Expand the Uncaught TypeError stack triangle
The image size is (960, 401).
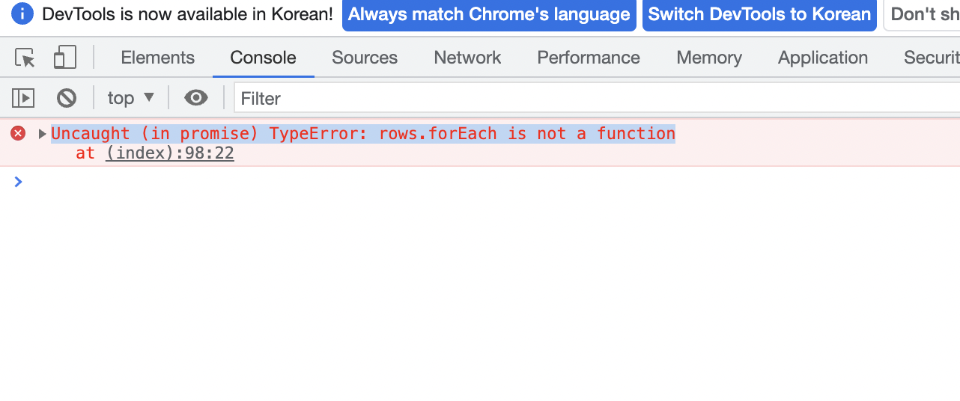coord(43,134)
